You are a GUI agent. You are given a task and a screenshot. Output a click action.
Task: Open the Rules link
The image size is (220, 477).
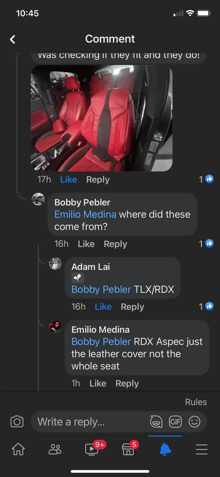tap(196, 402)
